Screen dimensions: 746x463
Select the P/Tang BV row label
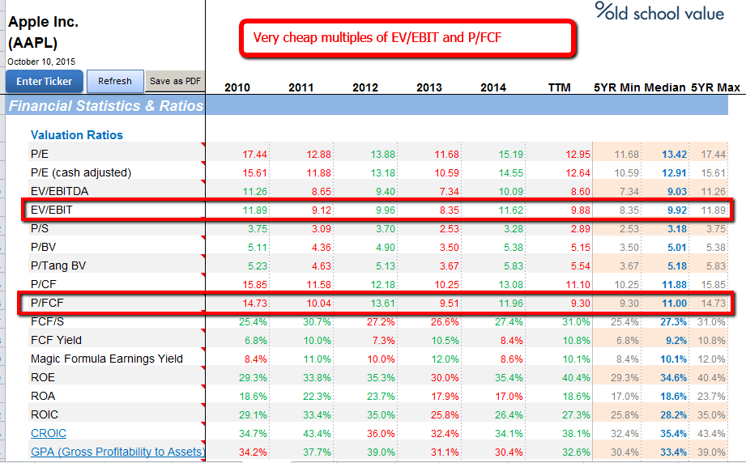(58, 265)
